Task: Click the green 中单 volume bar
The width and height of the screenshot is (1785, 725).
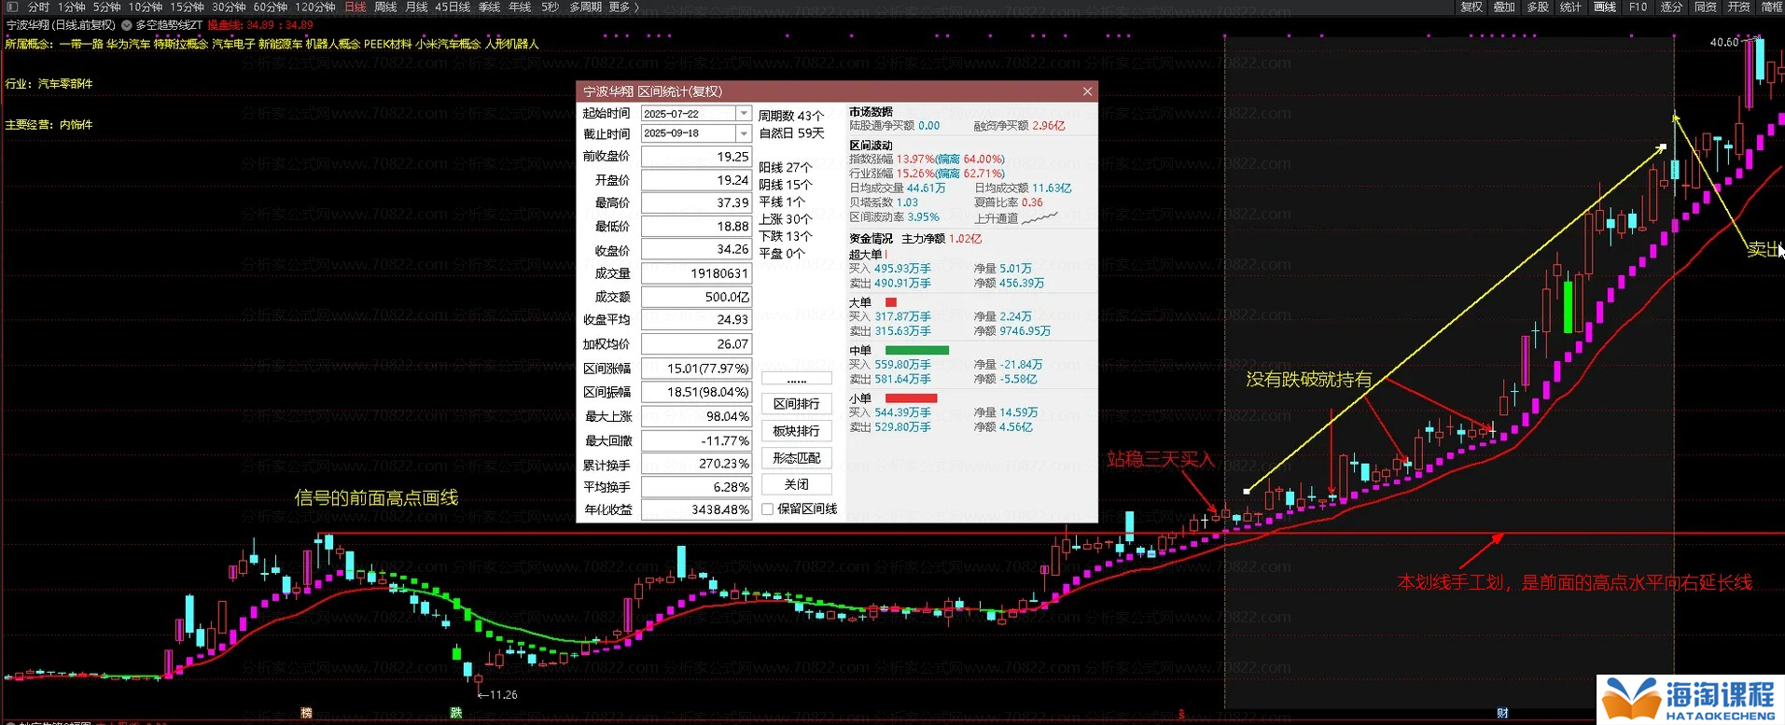Action: coord(916,351)
